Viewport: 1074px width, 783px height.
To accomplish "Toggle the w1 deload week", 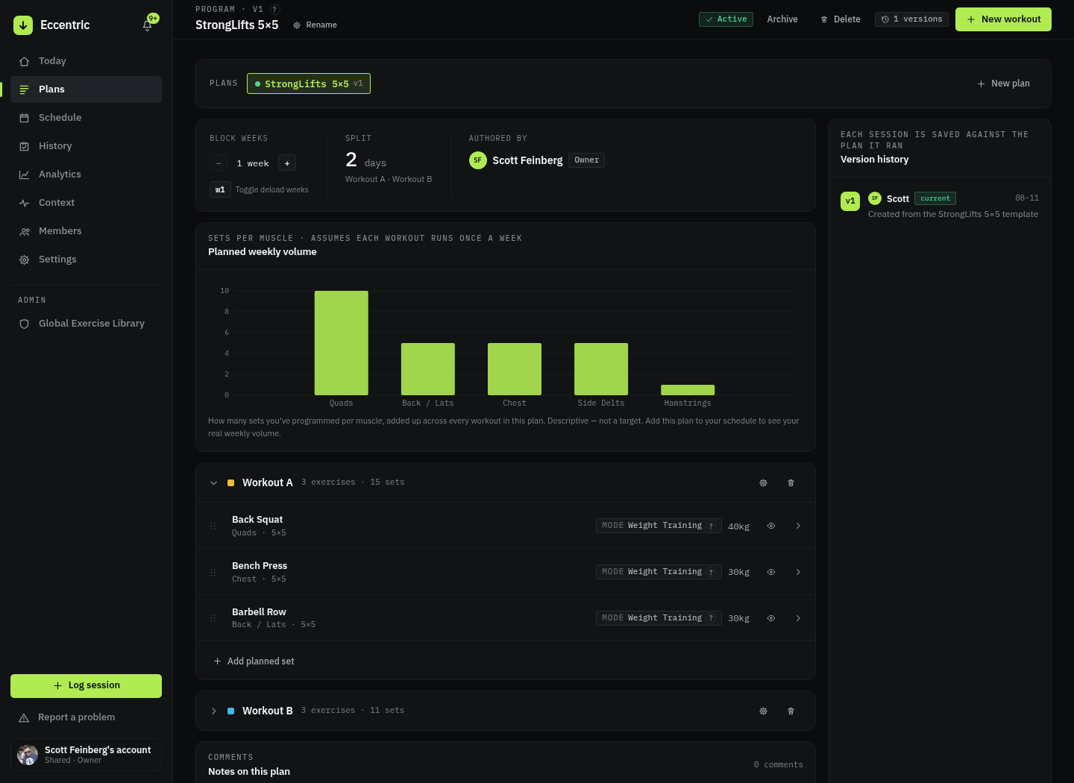I will point(220,190).
